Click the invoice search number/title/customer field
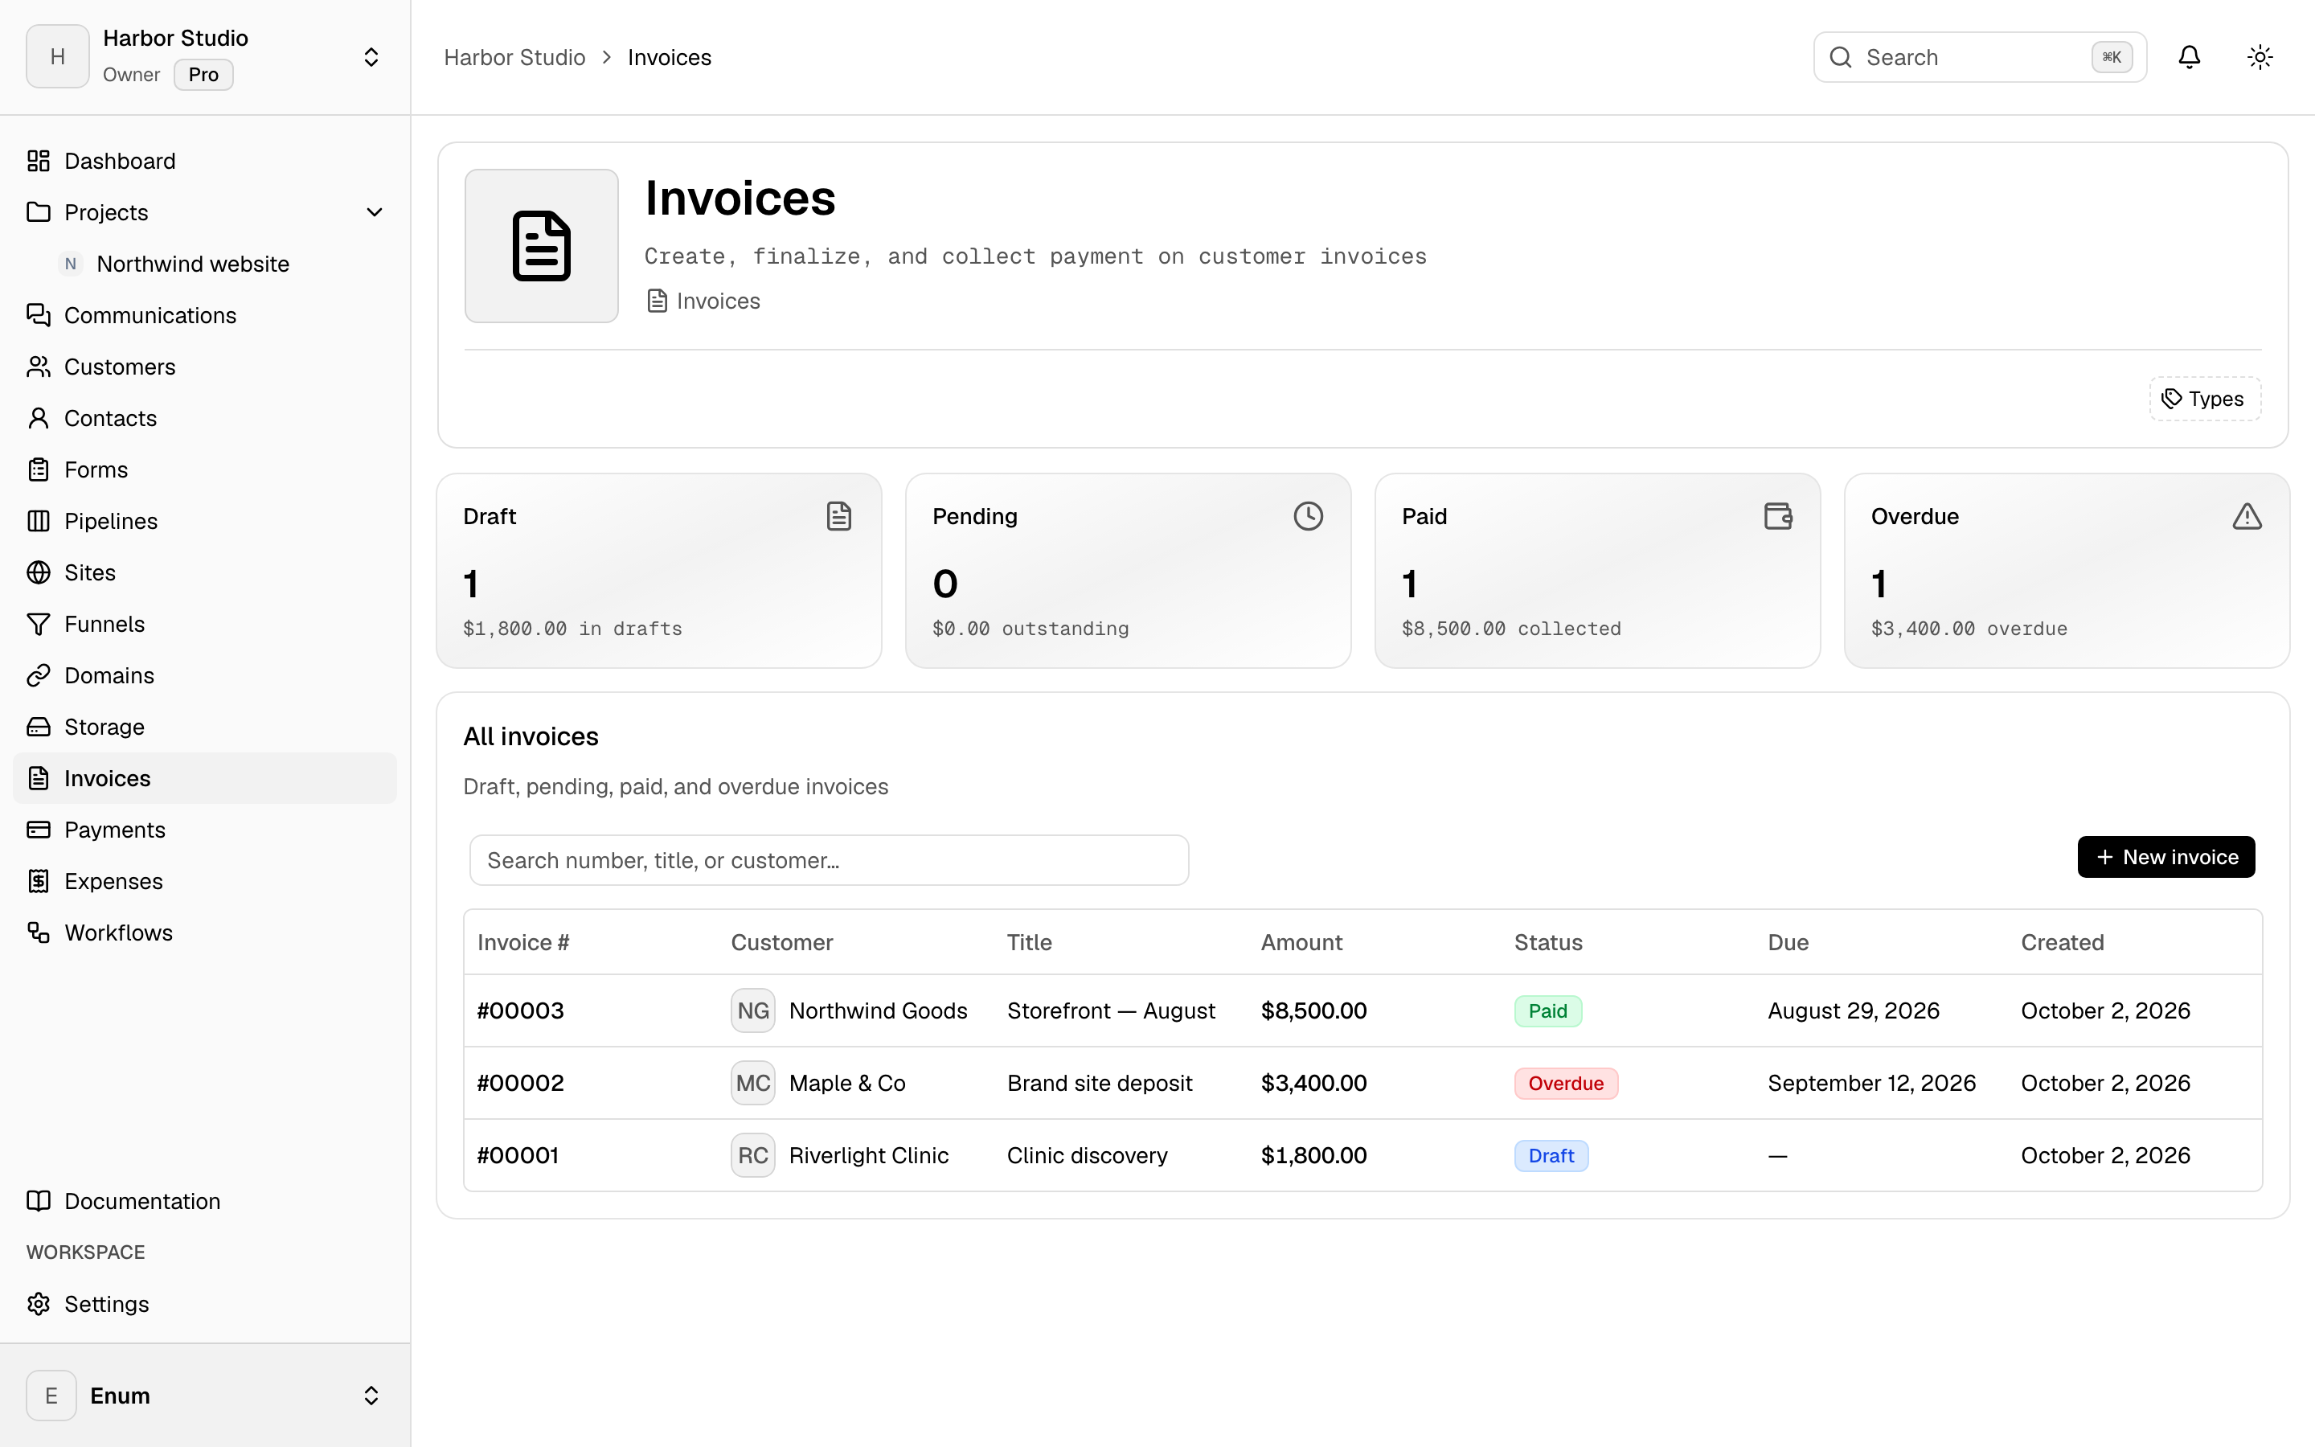This screenshot has height=1447, width=2315. tap(829, 860)
